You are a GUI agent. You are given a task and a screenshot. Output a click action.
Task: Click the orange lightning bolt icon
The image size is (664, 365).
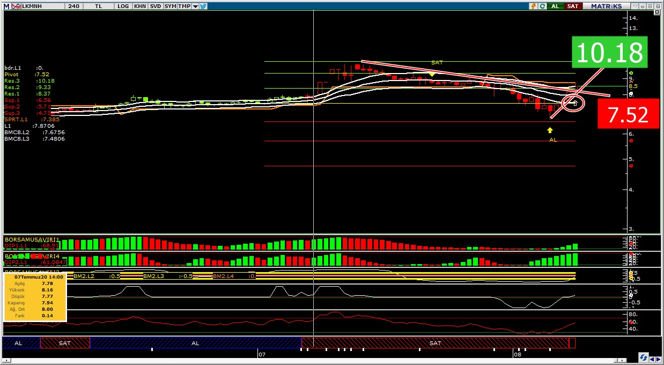tap(533, 6)
